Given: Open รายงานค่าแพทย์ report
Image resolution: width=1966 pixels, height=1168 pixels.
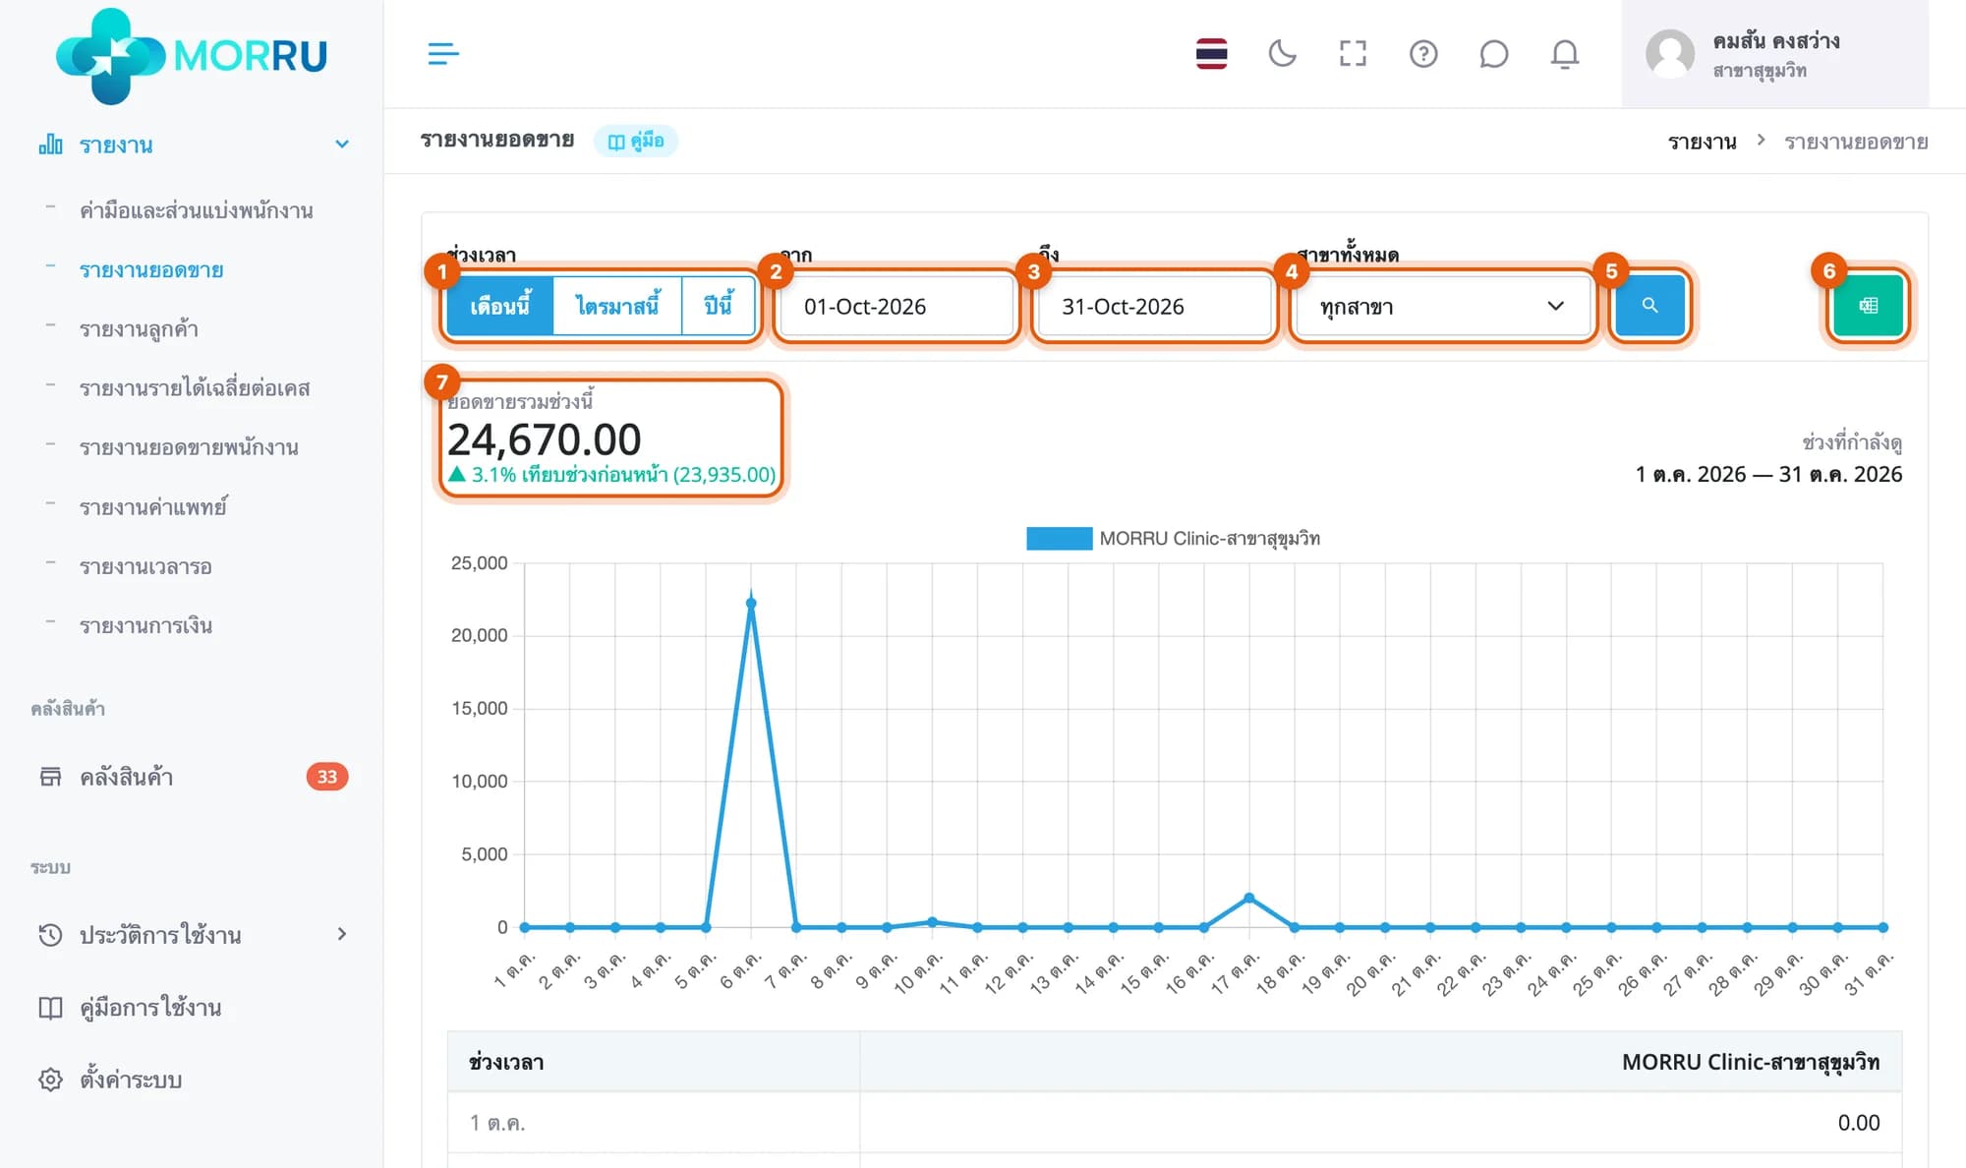Looking at the screenshot, I should pos(153,507).
